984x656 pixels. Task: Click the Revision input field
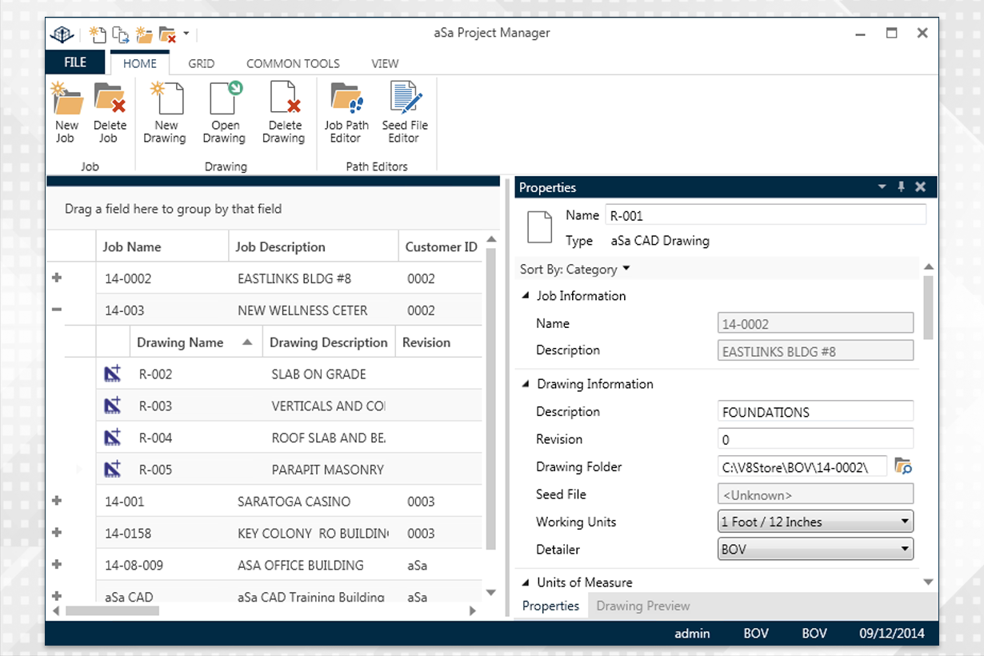pos(816,439)
